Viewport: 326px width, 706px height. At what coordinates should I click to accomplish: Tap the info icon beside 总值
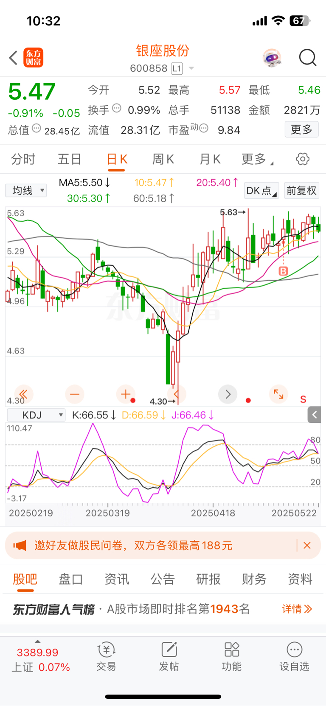tap(37, 128)
